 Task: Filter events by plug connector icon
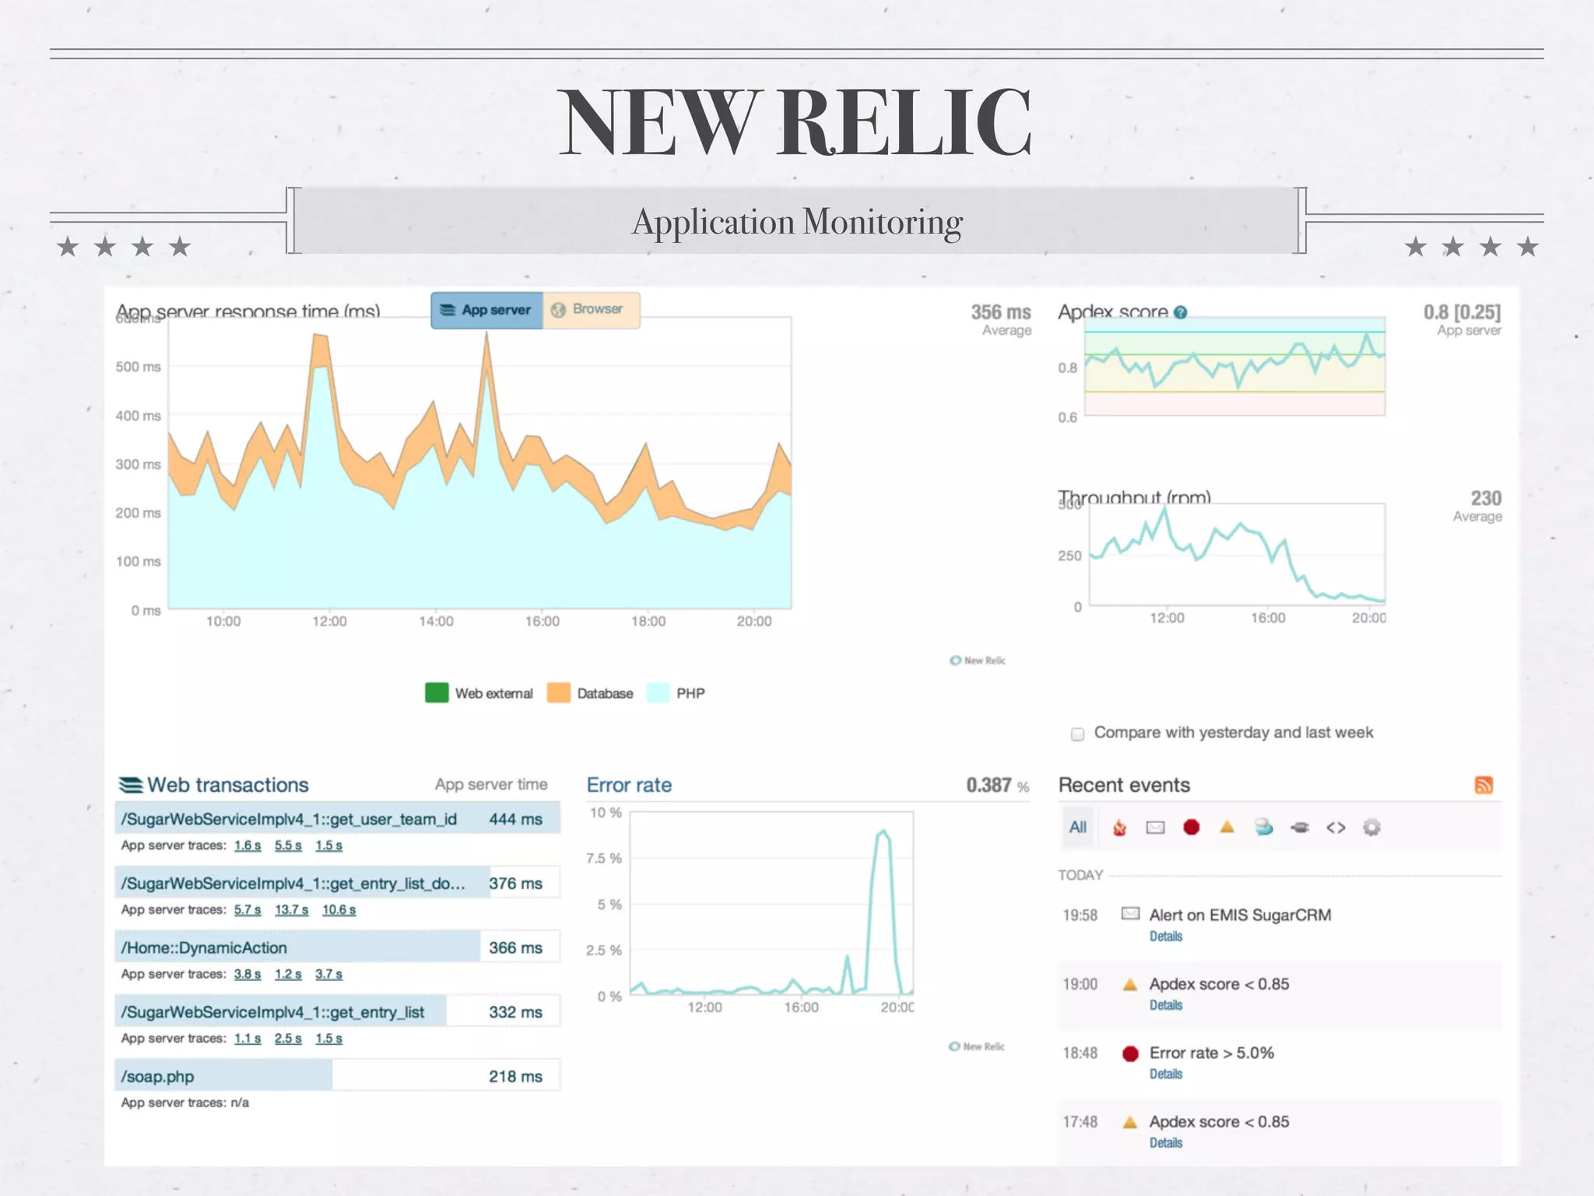[x=1300, y=828]
